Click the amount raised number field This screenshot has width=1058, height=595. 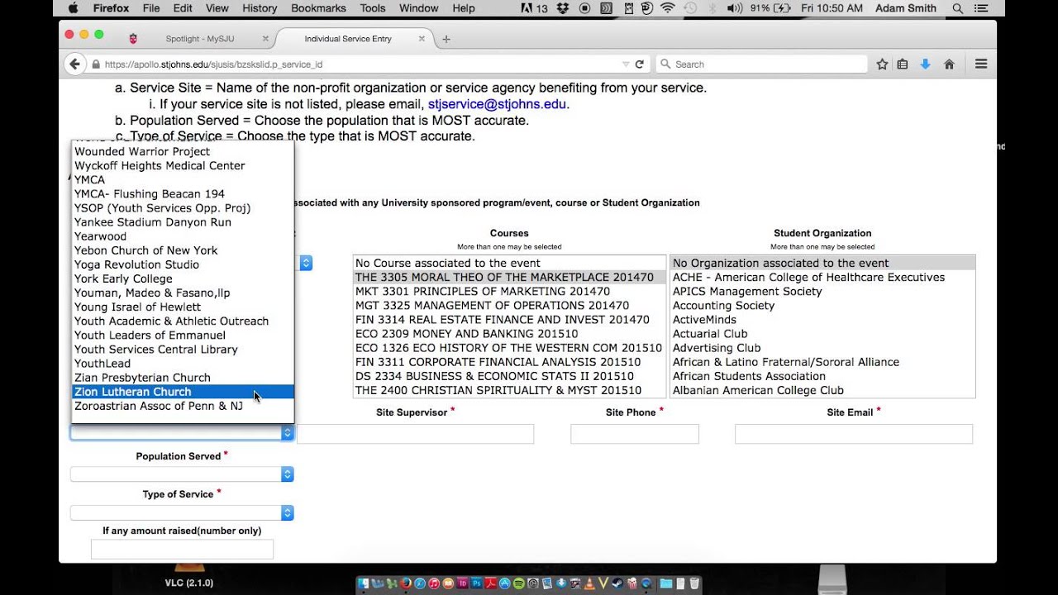[182, 550]
